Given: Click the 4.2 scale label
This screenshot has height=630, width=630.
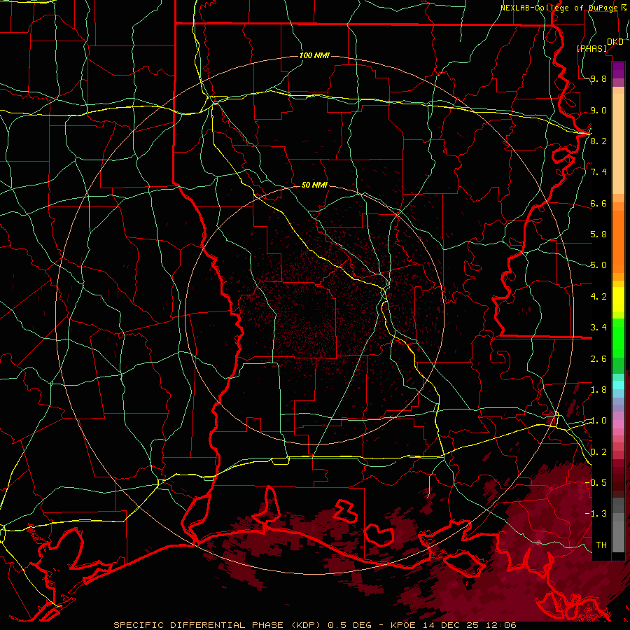Looking at the screenshot, I should (x=598, y=297).
